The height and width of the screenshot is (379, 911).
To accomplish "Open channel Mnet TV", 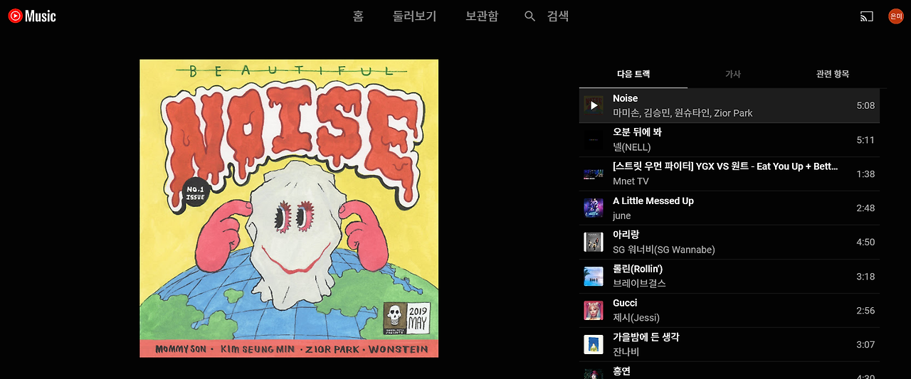I will click(x=631, y=181).
